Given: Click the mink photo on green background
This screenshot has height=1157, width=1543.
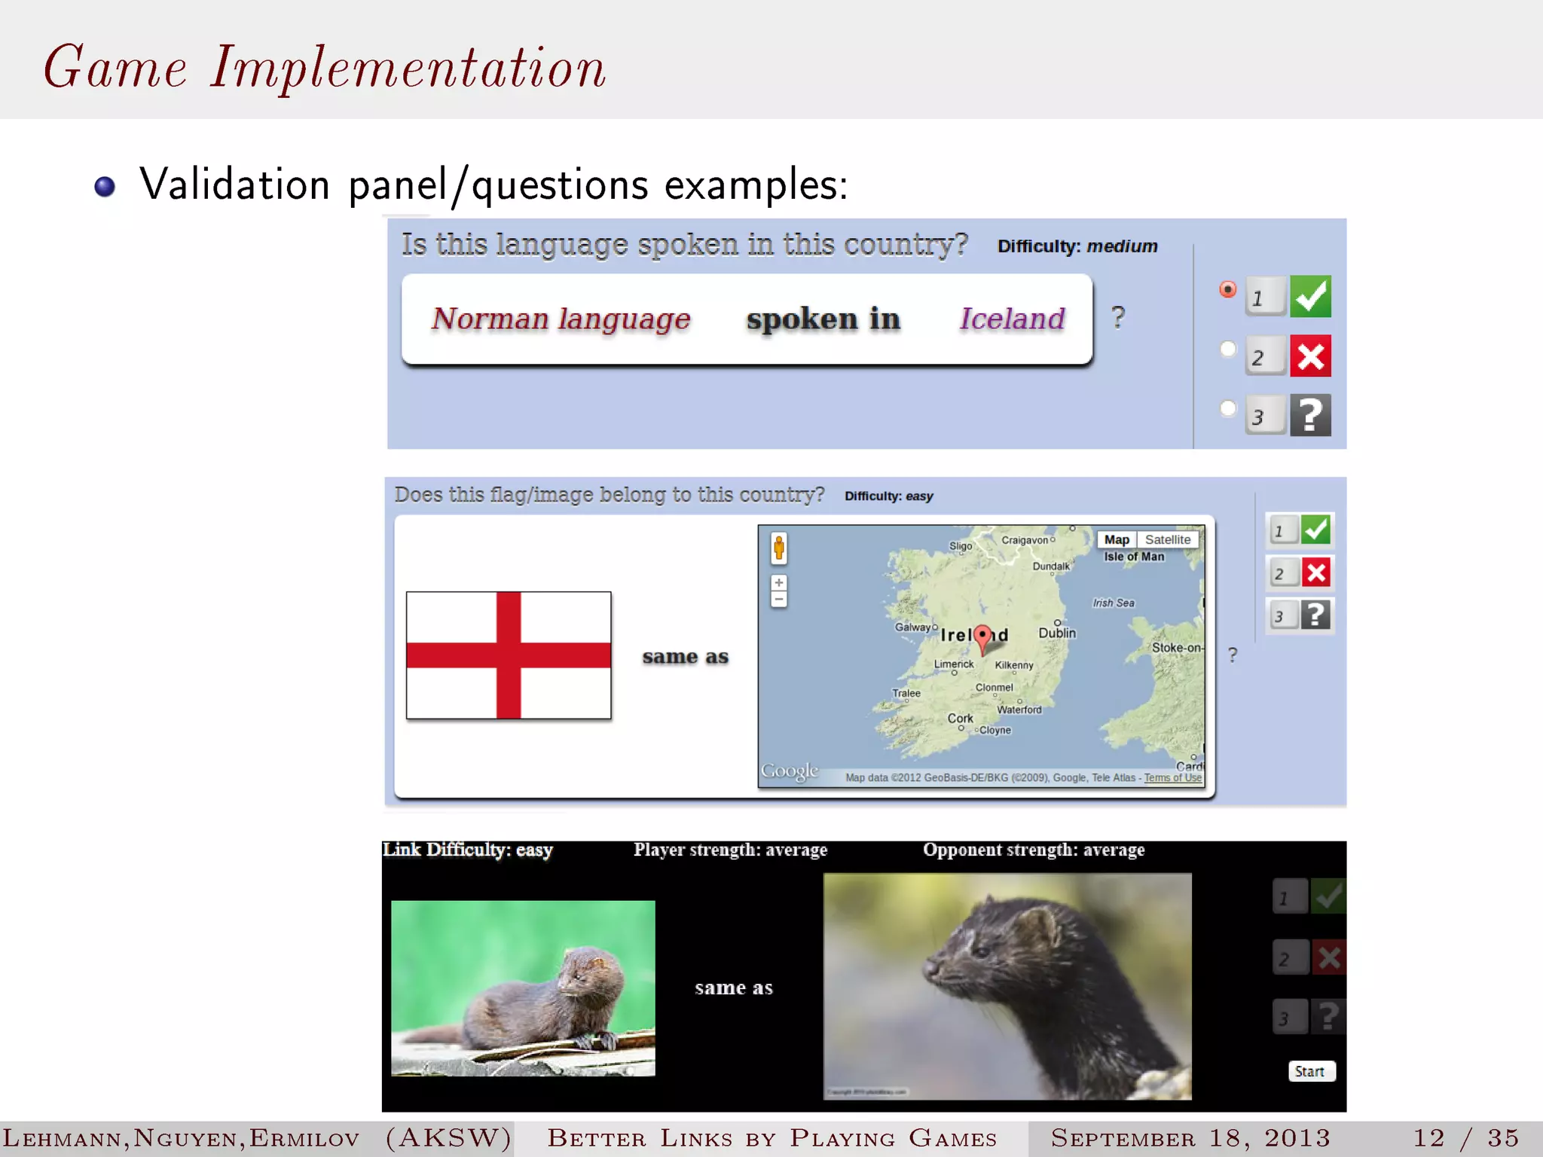Looking at the screenshot, I should [523, 988].
